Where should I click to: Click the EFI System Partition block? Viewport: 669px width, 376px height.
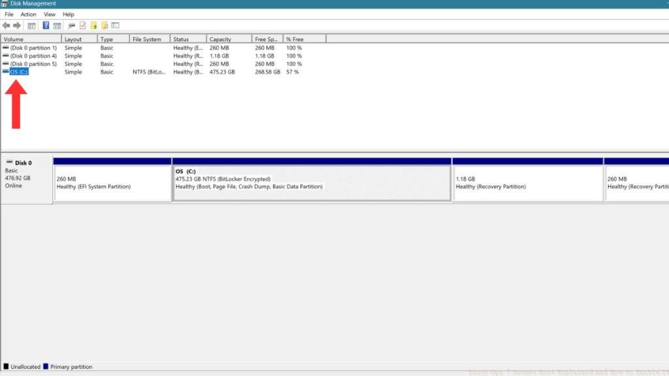[112, 181]
